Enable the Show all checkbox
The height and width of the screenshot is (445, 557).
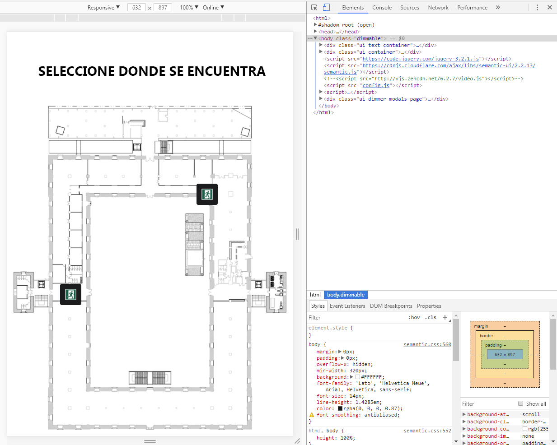tap(520, 403)
